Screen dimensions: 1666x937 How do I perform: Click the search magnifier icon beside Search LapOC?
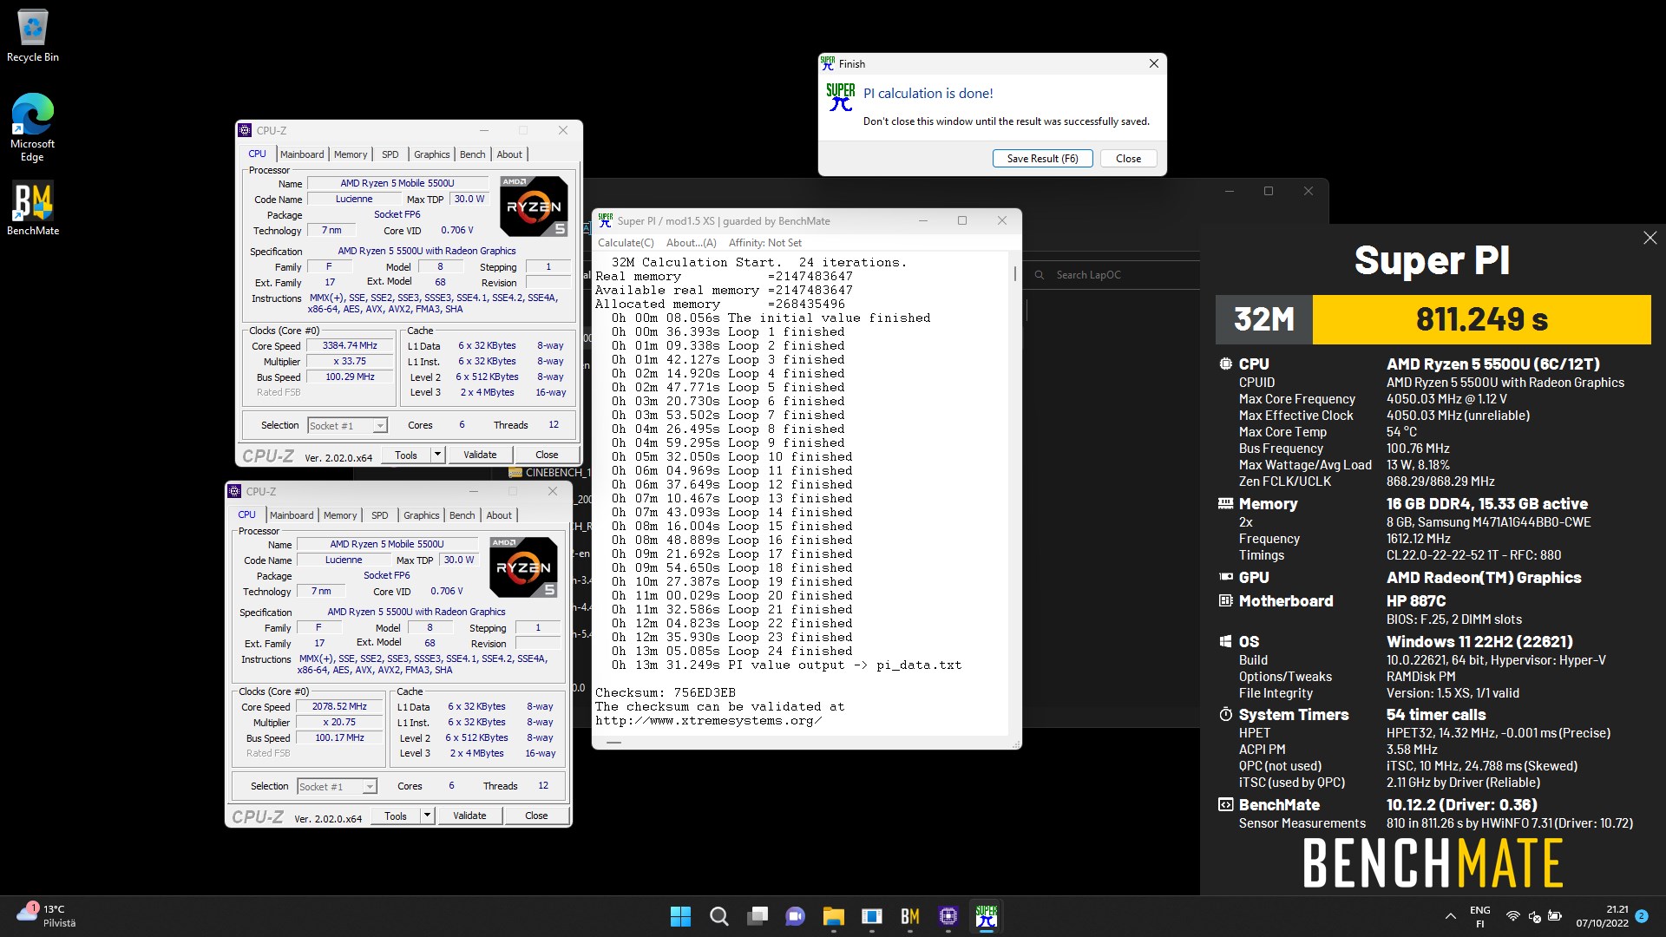[1040, 275]
